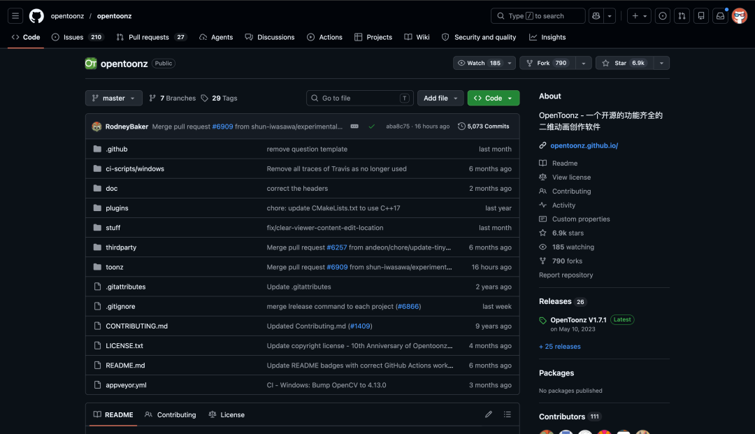Edit README with the pencil icon
The height and width of the screenshot is (434, 755).
coord(488,414)
